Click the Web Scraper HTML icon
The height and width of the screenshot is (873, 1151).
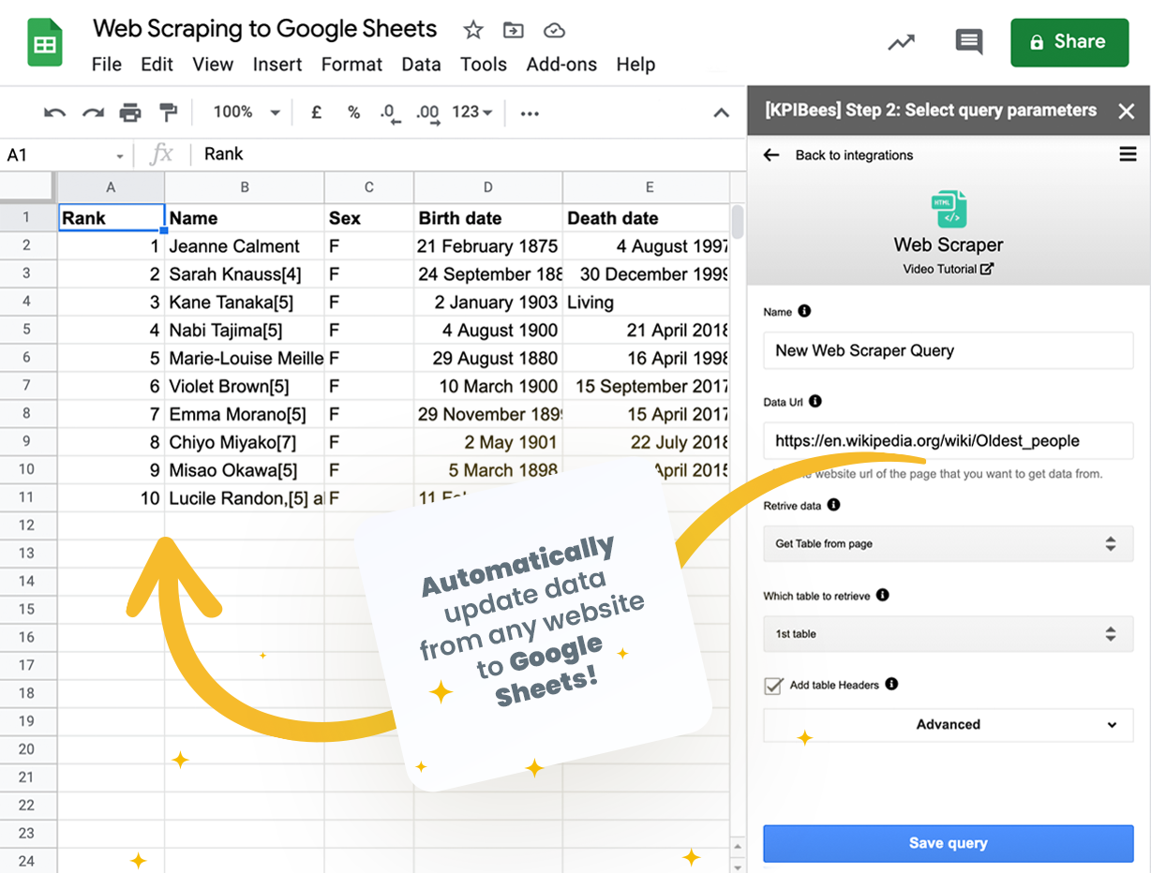tap(949, 209)
